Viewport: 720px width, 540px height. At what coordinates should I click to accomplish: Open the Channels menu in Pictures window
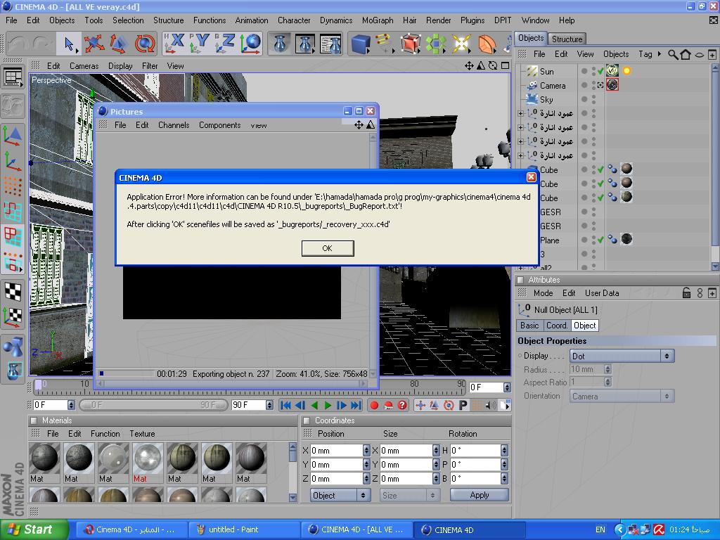(174, 125)
